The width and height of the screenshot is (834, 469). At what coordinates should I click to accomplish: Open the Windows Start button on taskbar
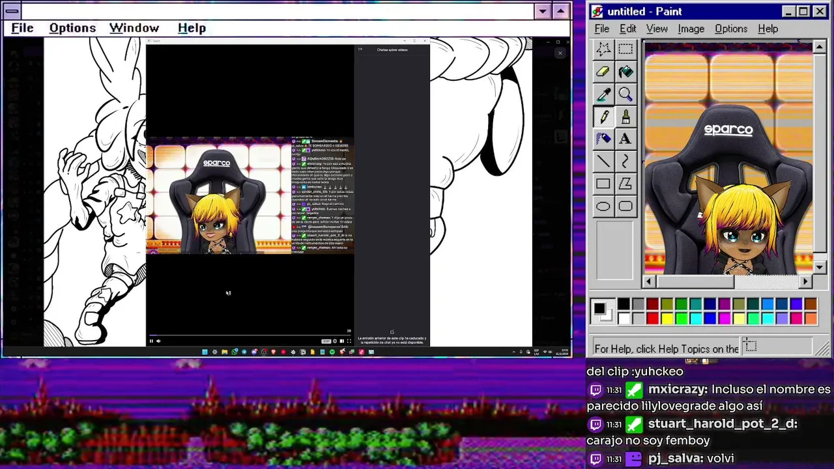tap(205, 352)
